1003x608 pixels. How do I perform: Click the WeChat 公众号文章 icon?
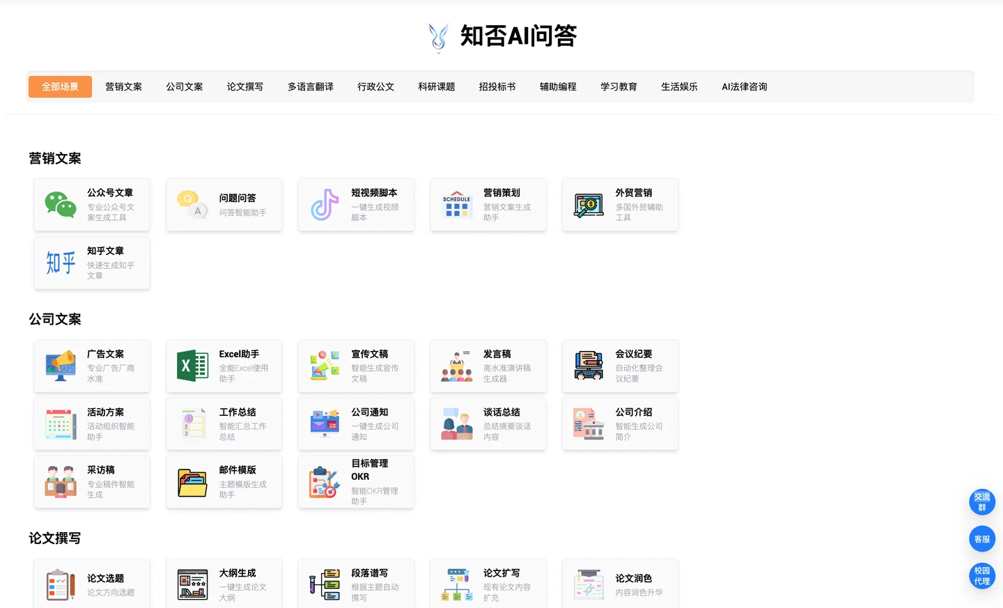tap(61, 205)
